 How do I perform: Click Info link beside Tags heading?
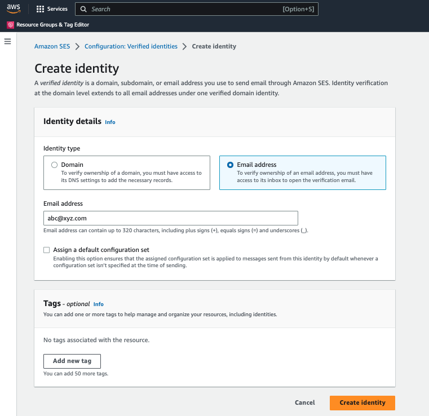click(98, 304)
